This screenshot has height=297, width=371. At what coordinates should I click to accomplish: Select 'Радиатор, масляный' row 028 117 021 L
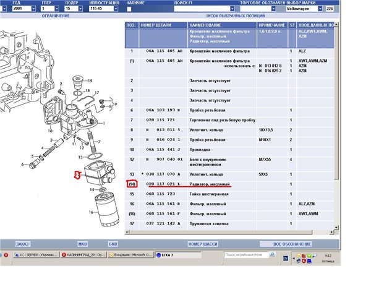click(x=229, y=184)
